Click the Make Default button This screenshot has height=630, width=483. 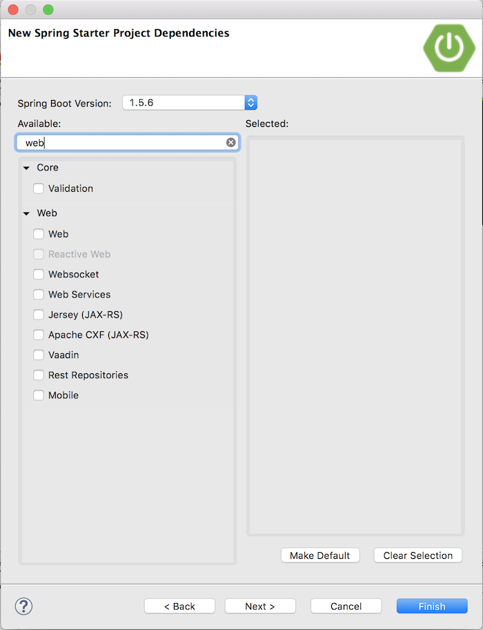coord(320,555)
